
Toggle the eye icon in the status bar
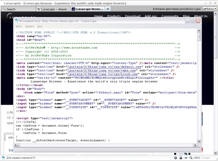click(186, 158)
